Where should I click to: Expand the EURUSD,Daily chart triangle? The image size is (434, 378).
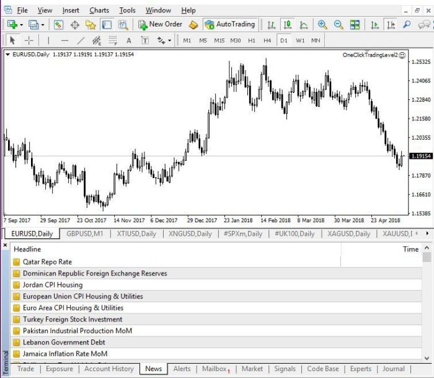[x=7, y=55]
